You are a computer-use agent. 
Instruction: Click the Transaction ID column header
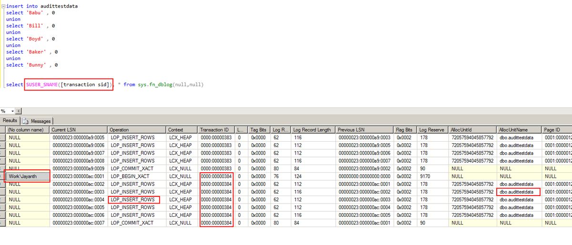pyautogui.click(x=216, y=129)
